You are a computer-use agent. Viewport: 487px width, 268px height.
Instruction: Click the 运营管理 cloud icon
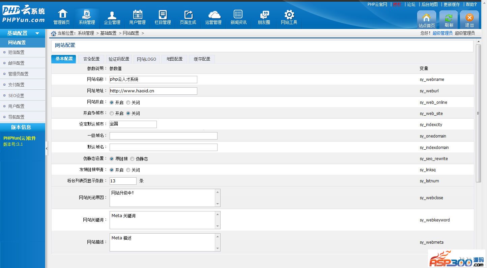click(x=214, y=14)
